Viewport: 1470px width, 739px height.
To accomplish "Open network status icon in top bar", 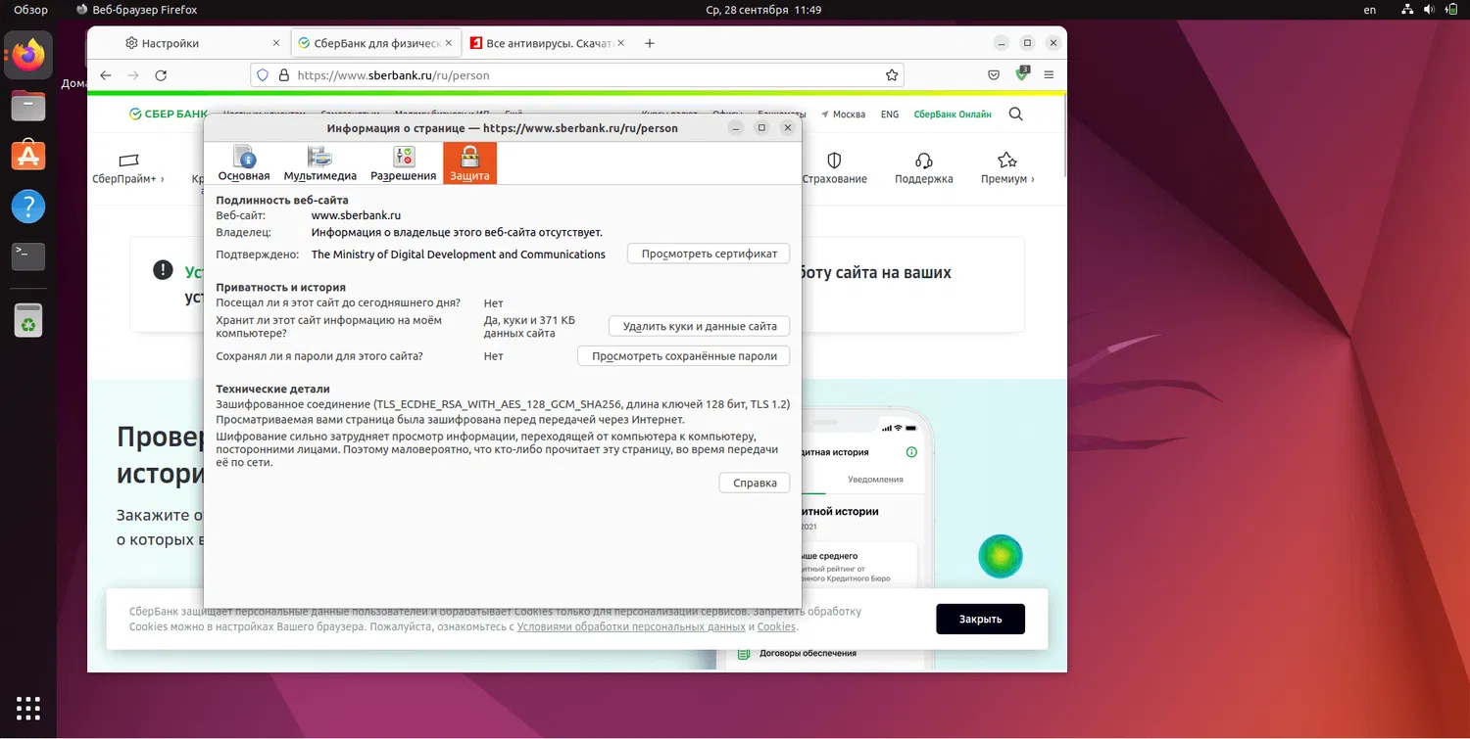I will [1407, 10].
